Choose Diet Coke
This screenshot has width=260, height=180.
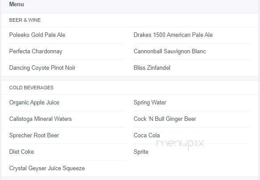click(x=21, y=152)
